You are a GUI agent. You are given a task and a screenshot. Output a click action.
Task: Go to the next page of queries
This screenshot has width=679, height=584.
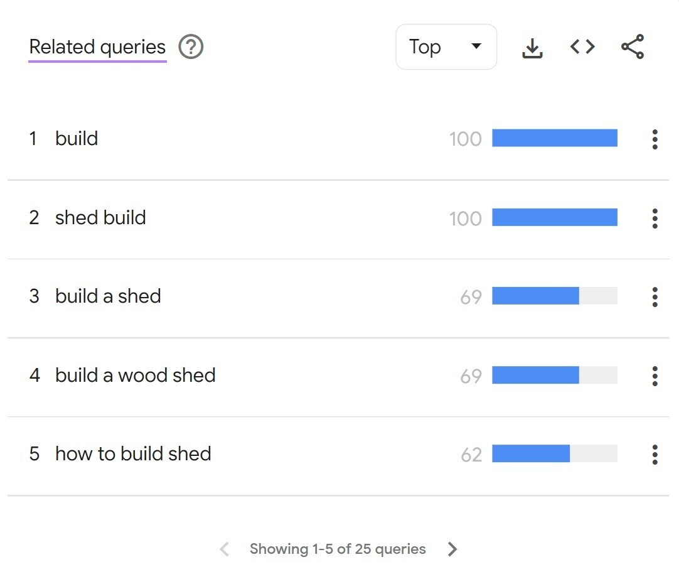452,549
